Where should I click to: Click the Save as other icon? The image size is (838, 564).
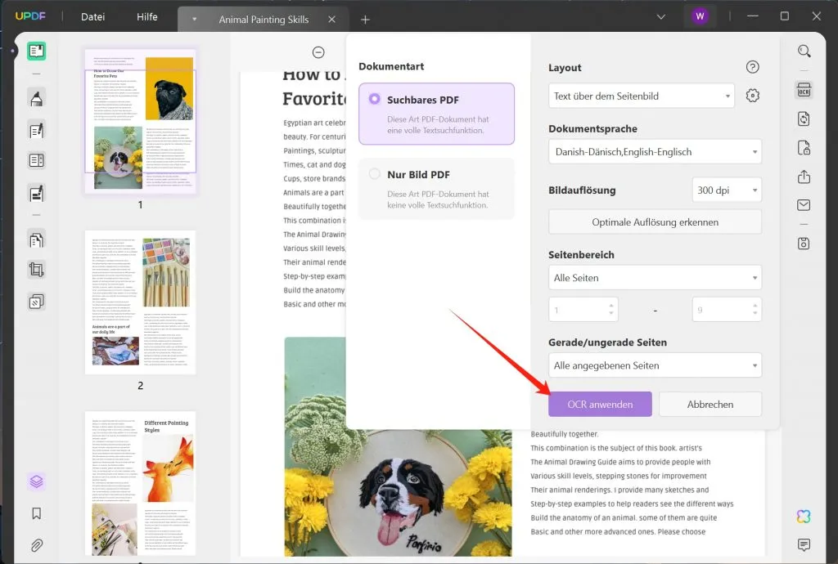[804, 244]
